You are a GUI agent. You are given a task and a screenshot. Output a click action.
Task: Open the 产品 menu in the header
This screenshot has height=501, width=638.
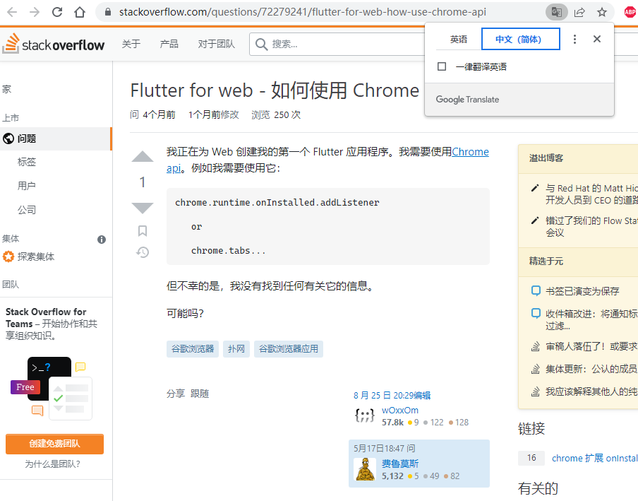169,44
